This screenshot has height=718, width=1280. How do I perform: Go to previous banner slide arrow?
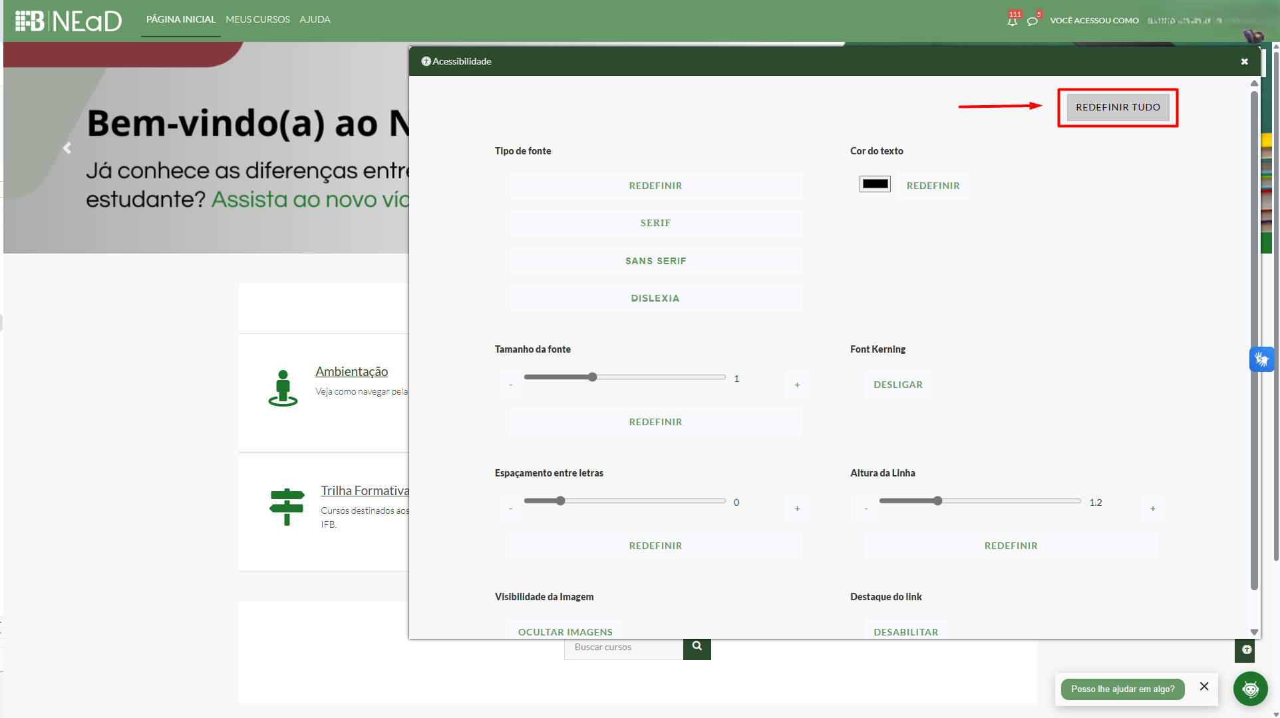67,148
